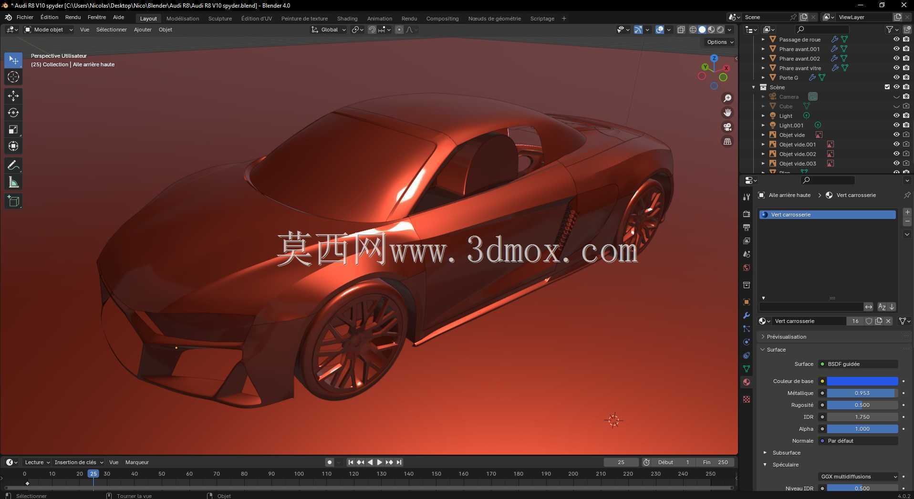The width and height of the screenshot is (914, 499).
Task: Disable Phare avant vitre in renders
Action: click(x=906, y=68)
